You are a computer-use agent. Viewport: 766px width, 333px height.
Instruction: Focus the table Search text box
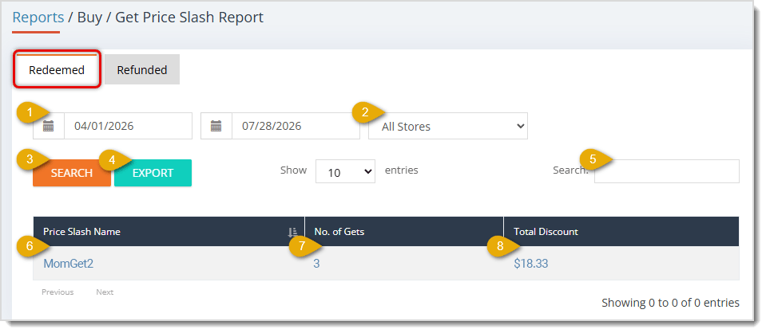(667, 171)
